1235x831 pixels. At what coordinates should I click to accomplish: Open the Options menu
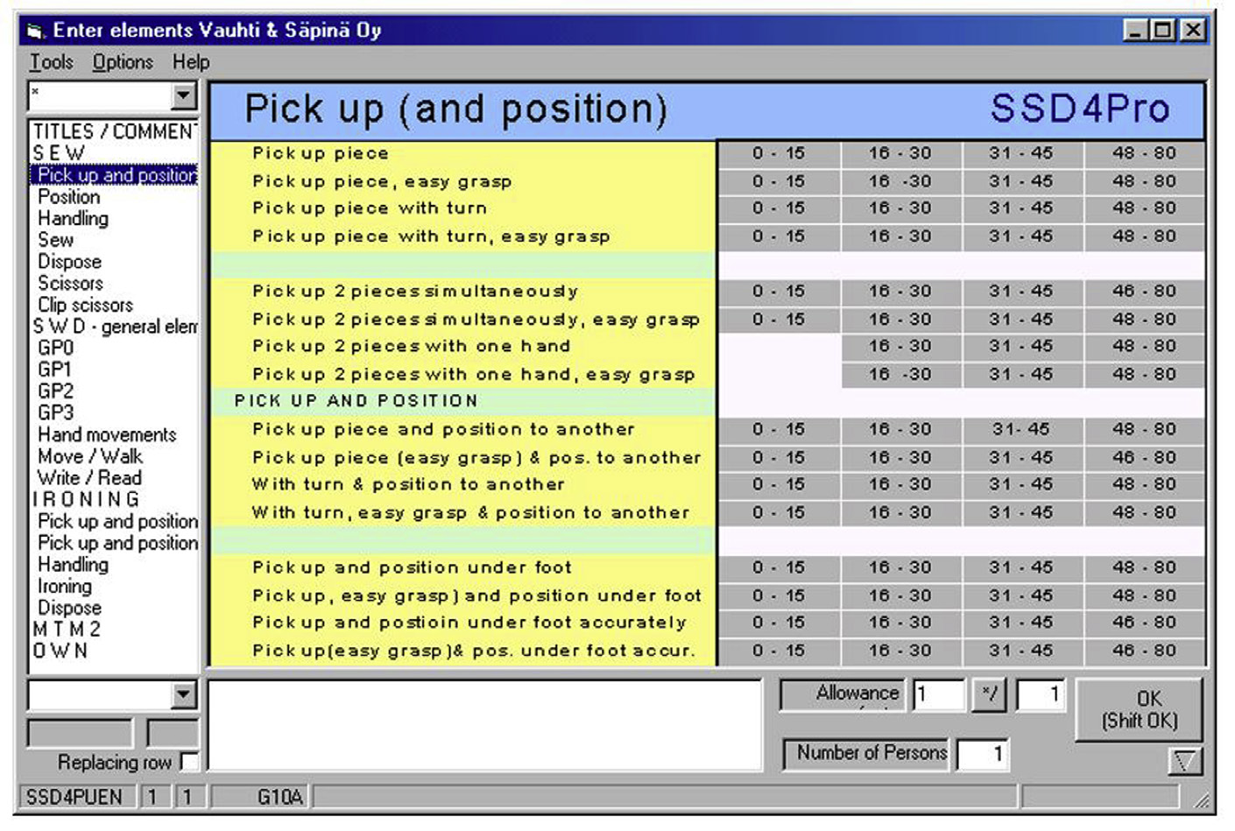(123, 62)
